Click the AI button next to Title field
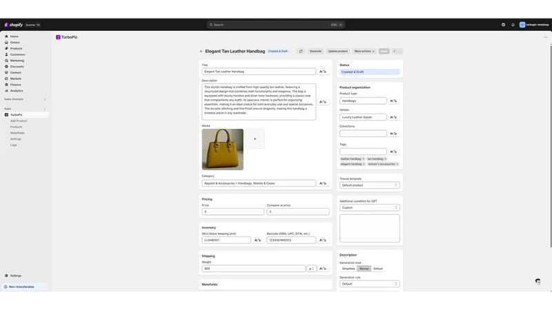Screen dimensions: 552x310 pyautogui.click(x=322, y=72)
